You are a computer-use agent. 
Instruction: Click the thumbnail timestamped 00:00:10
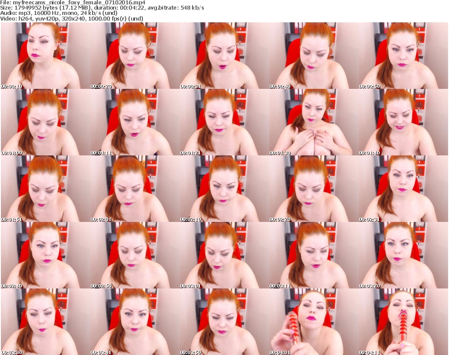pos(46,56)
